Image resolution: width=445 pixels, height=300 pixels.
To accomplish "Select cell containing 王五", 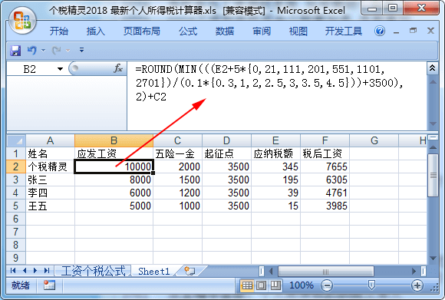I will (x=50, y=206).
